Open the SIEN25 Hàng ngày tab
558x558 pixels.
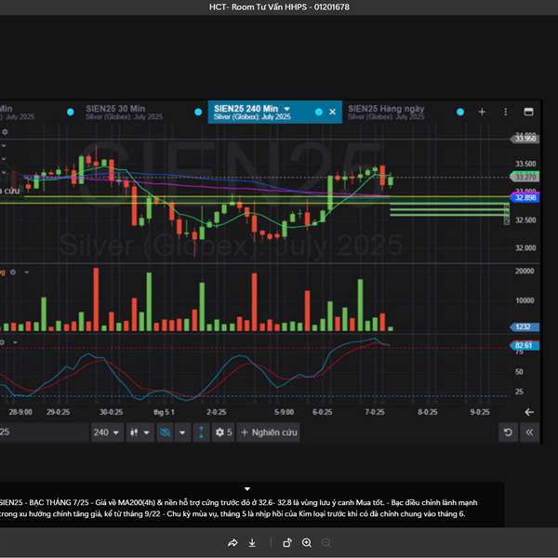point(386,113)
